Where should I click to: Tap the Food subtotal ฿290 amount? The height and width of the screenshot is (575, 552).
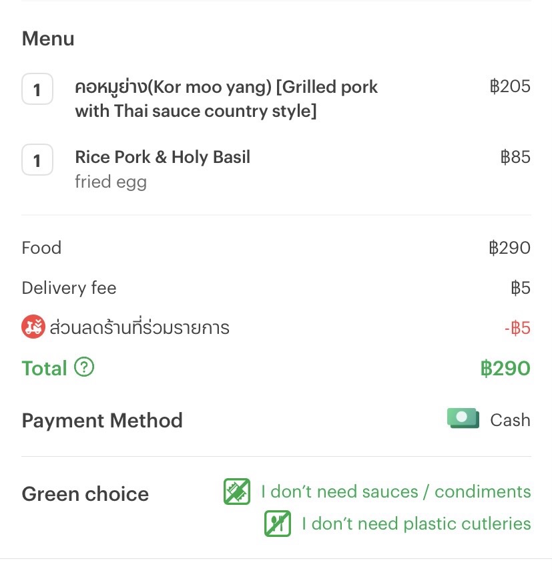point(509,248)
